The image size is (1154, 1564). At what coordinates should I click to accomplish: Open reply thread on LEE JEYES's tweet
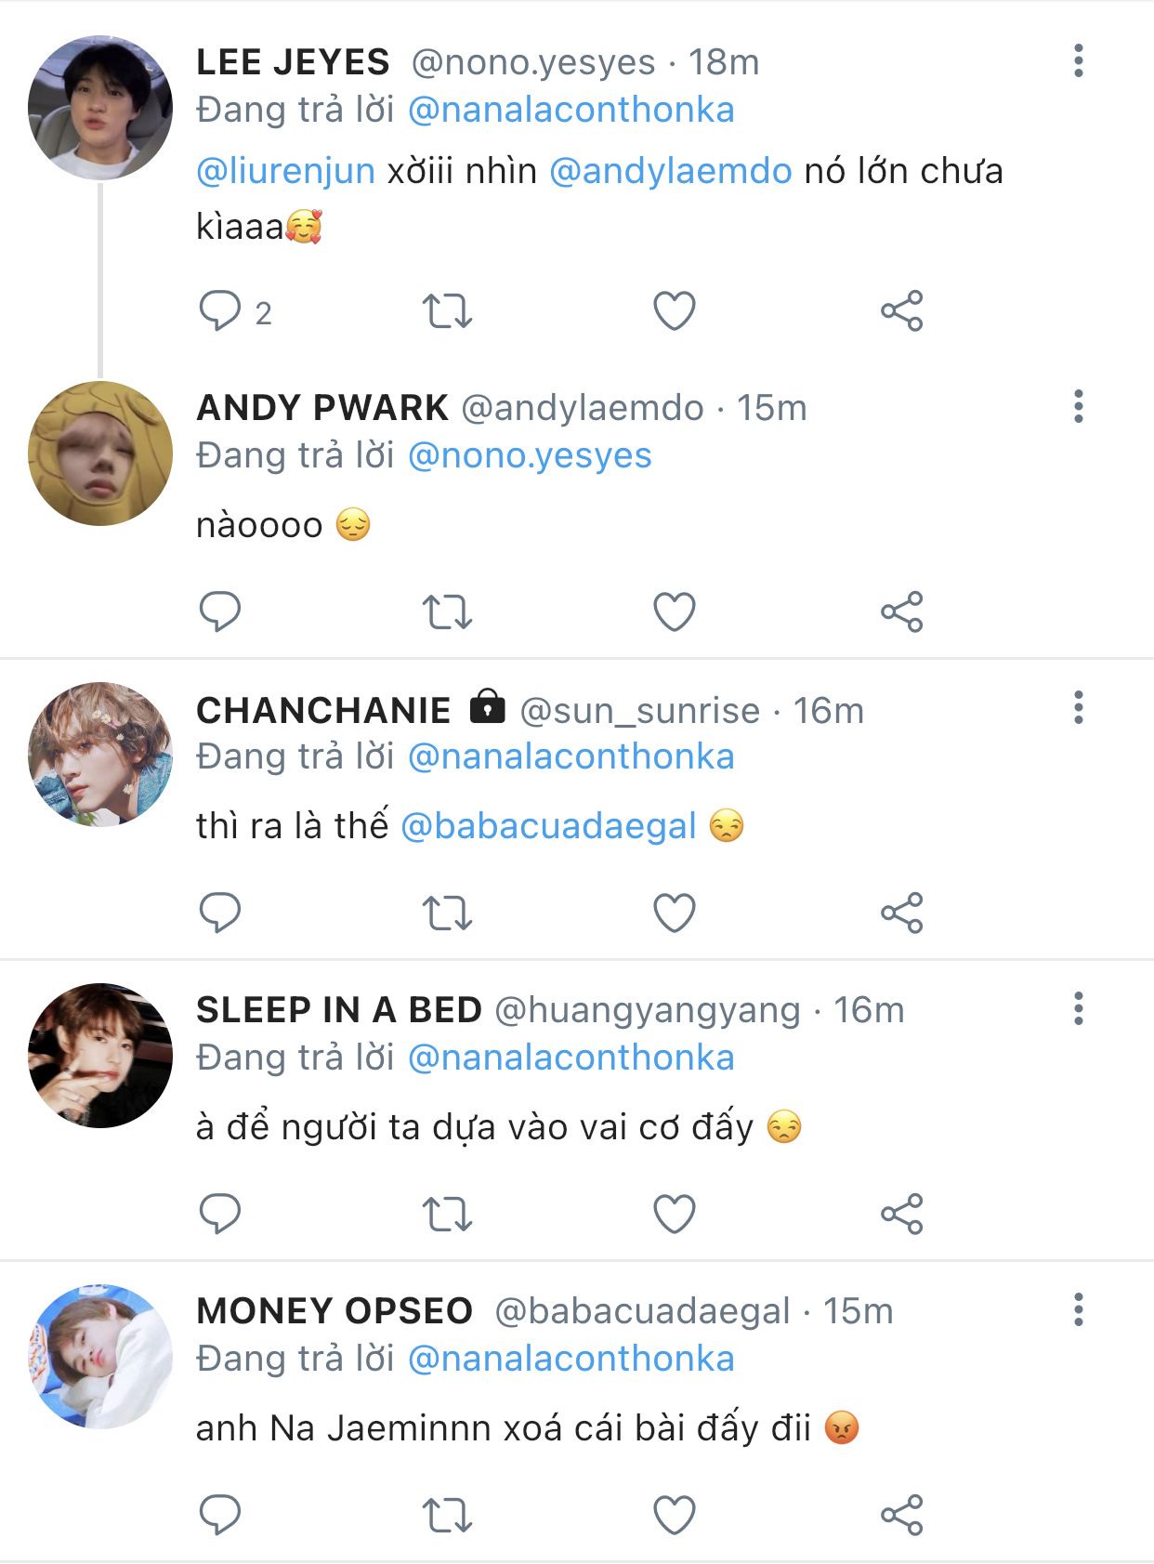point(220,311)
